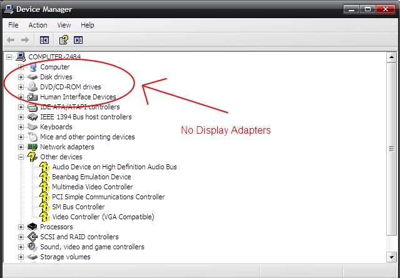Select Audio Device on High Definition Audio Bus
Viewport: 400px width, 278px height.
coord(115,167)
